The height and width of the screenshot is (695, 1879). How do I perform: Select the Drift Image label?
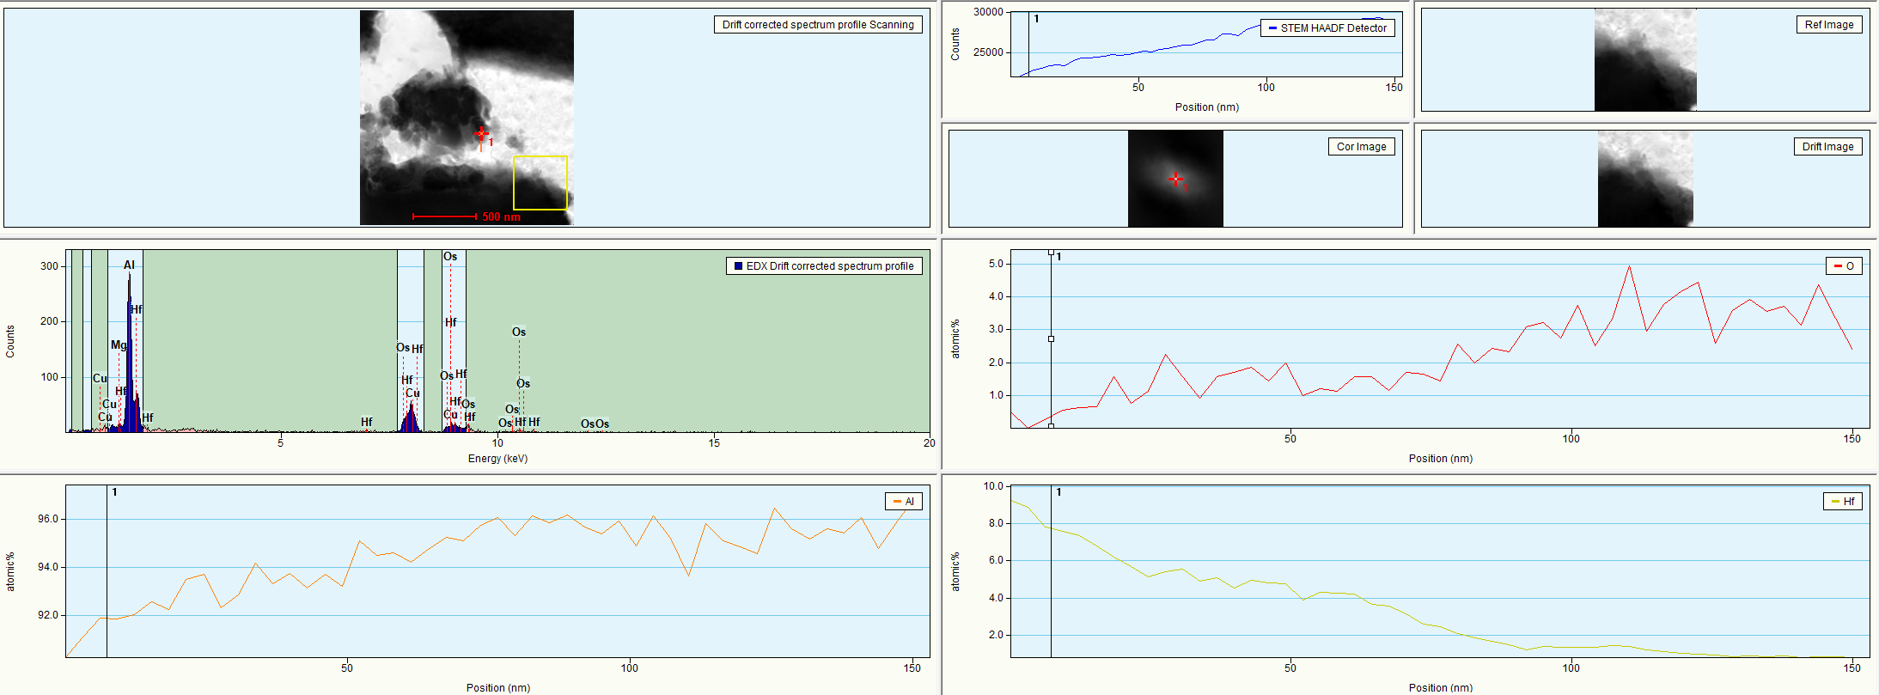coord(1827,147)
